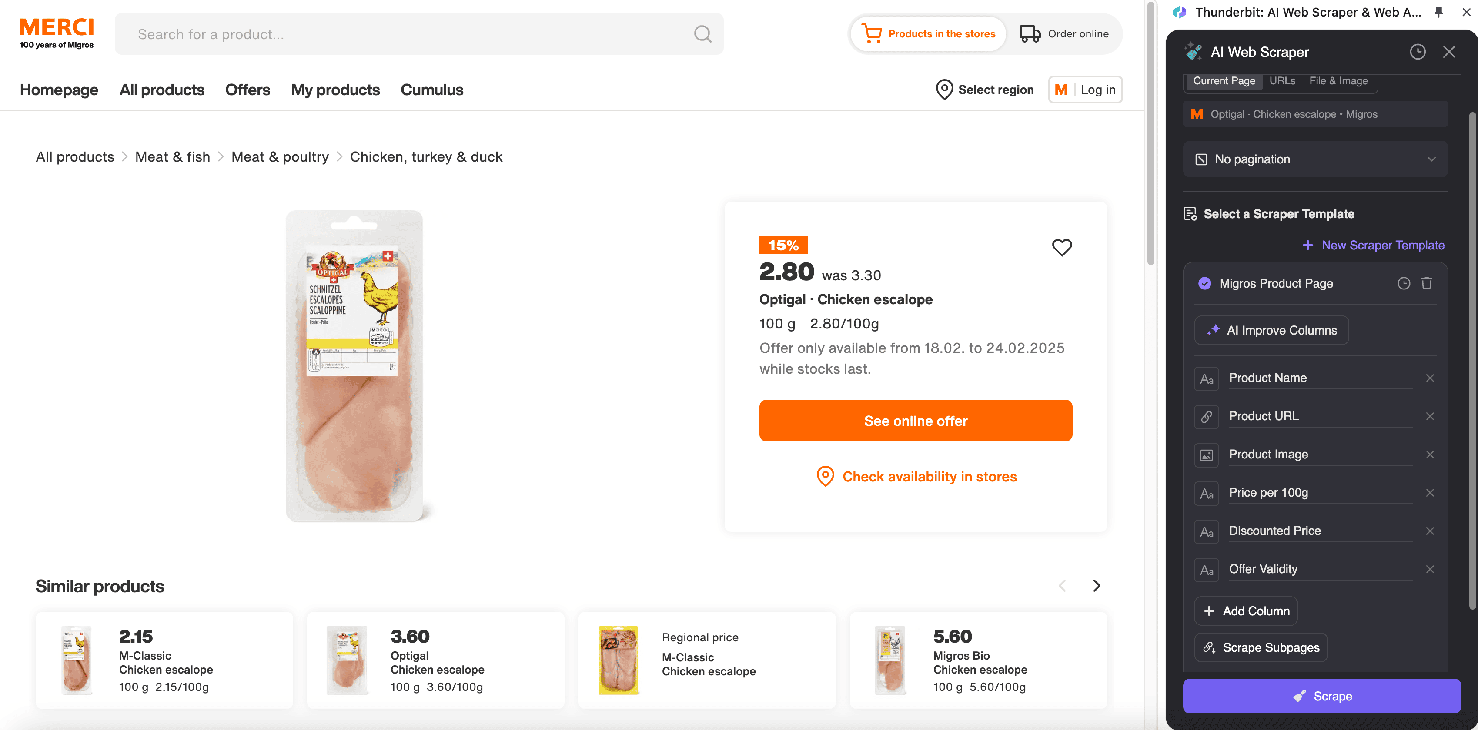Select the Migros Product Page template radio
This screenshot has width=1478, height=730.
(1204, 284)
